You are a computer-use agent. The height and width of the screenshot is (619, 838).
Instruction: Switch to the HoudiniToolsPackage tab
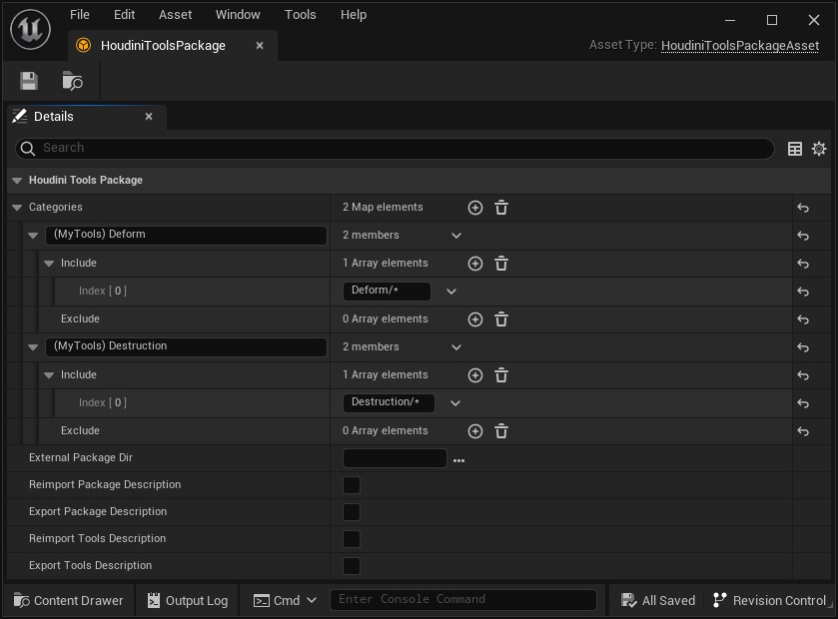[163, 46]
